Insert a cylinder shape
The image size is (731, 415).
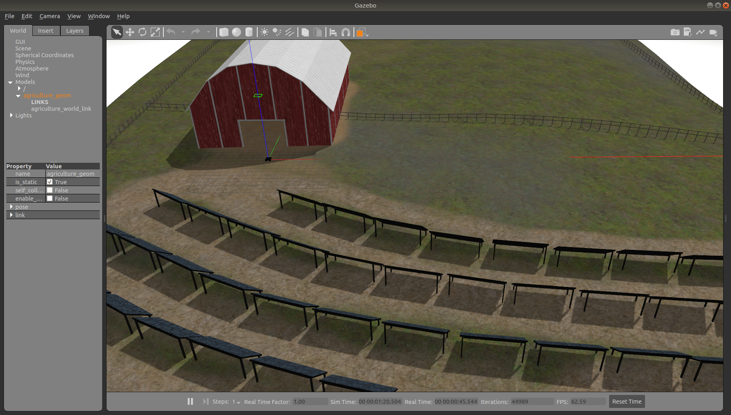tap(249, 32)
